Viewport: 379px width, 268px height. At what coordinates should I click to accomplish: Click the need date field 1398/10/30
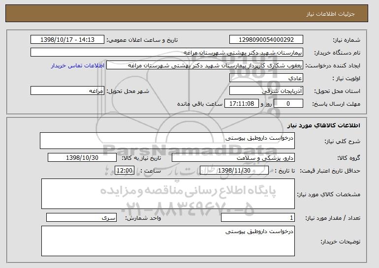[x=82, y=158]
